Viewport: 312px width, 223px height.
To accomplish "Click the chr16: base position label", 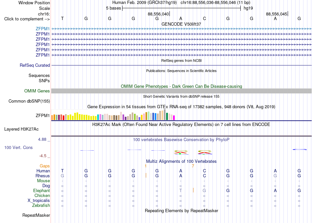I will click(44, 14).
